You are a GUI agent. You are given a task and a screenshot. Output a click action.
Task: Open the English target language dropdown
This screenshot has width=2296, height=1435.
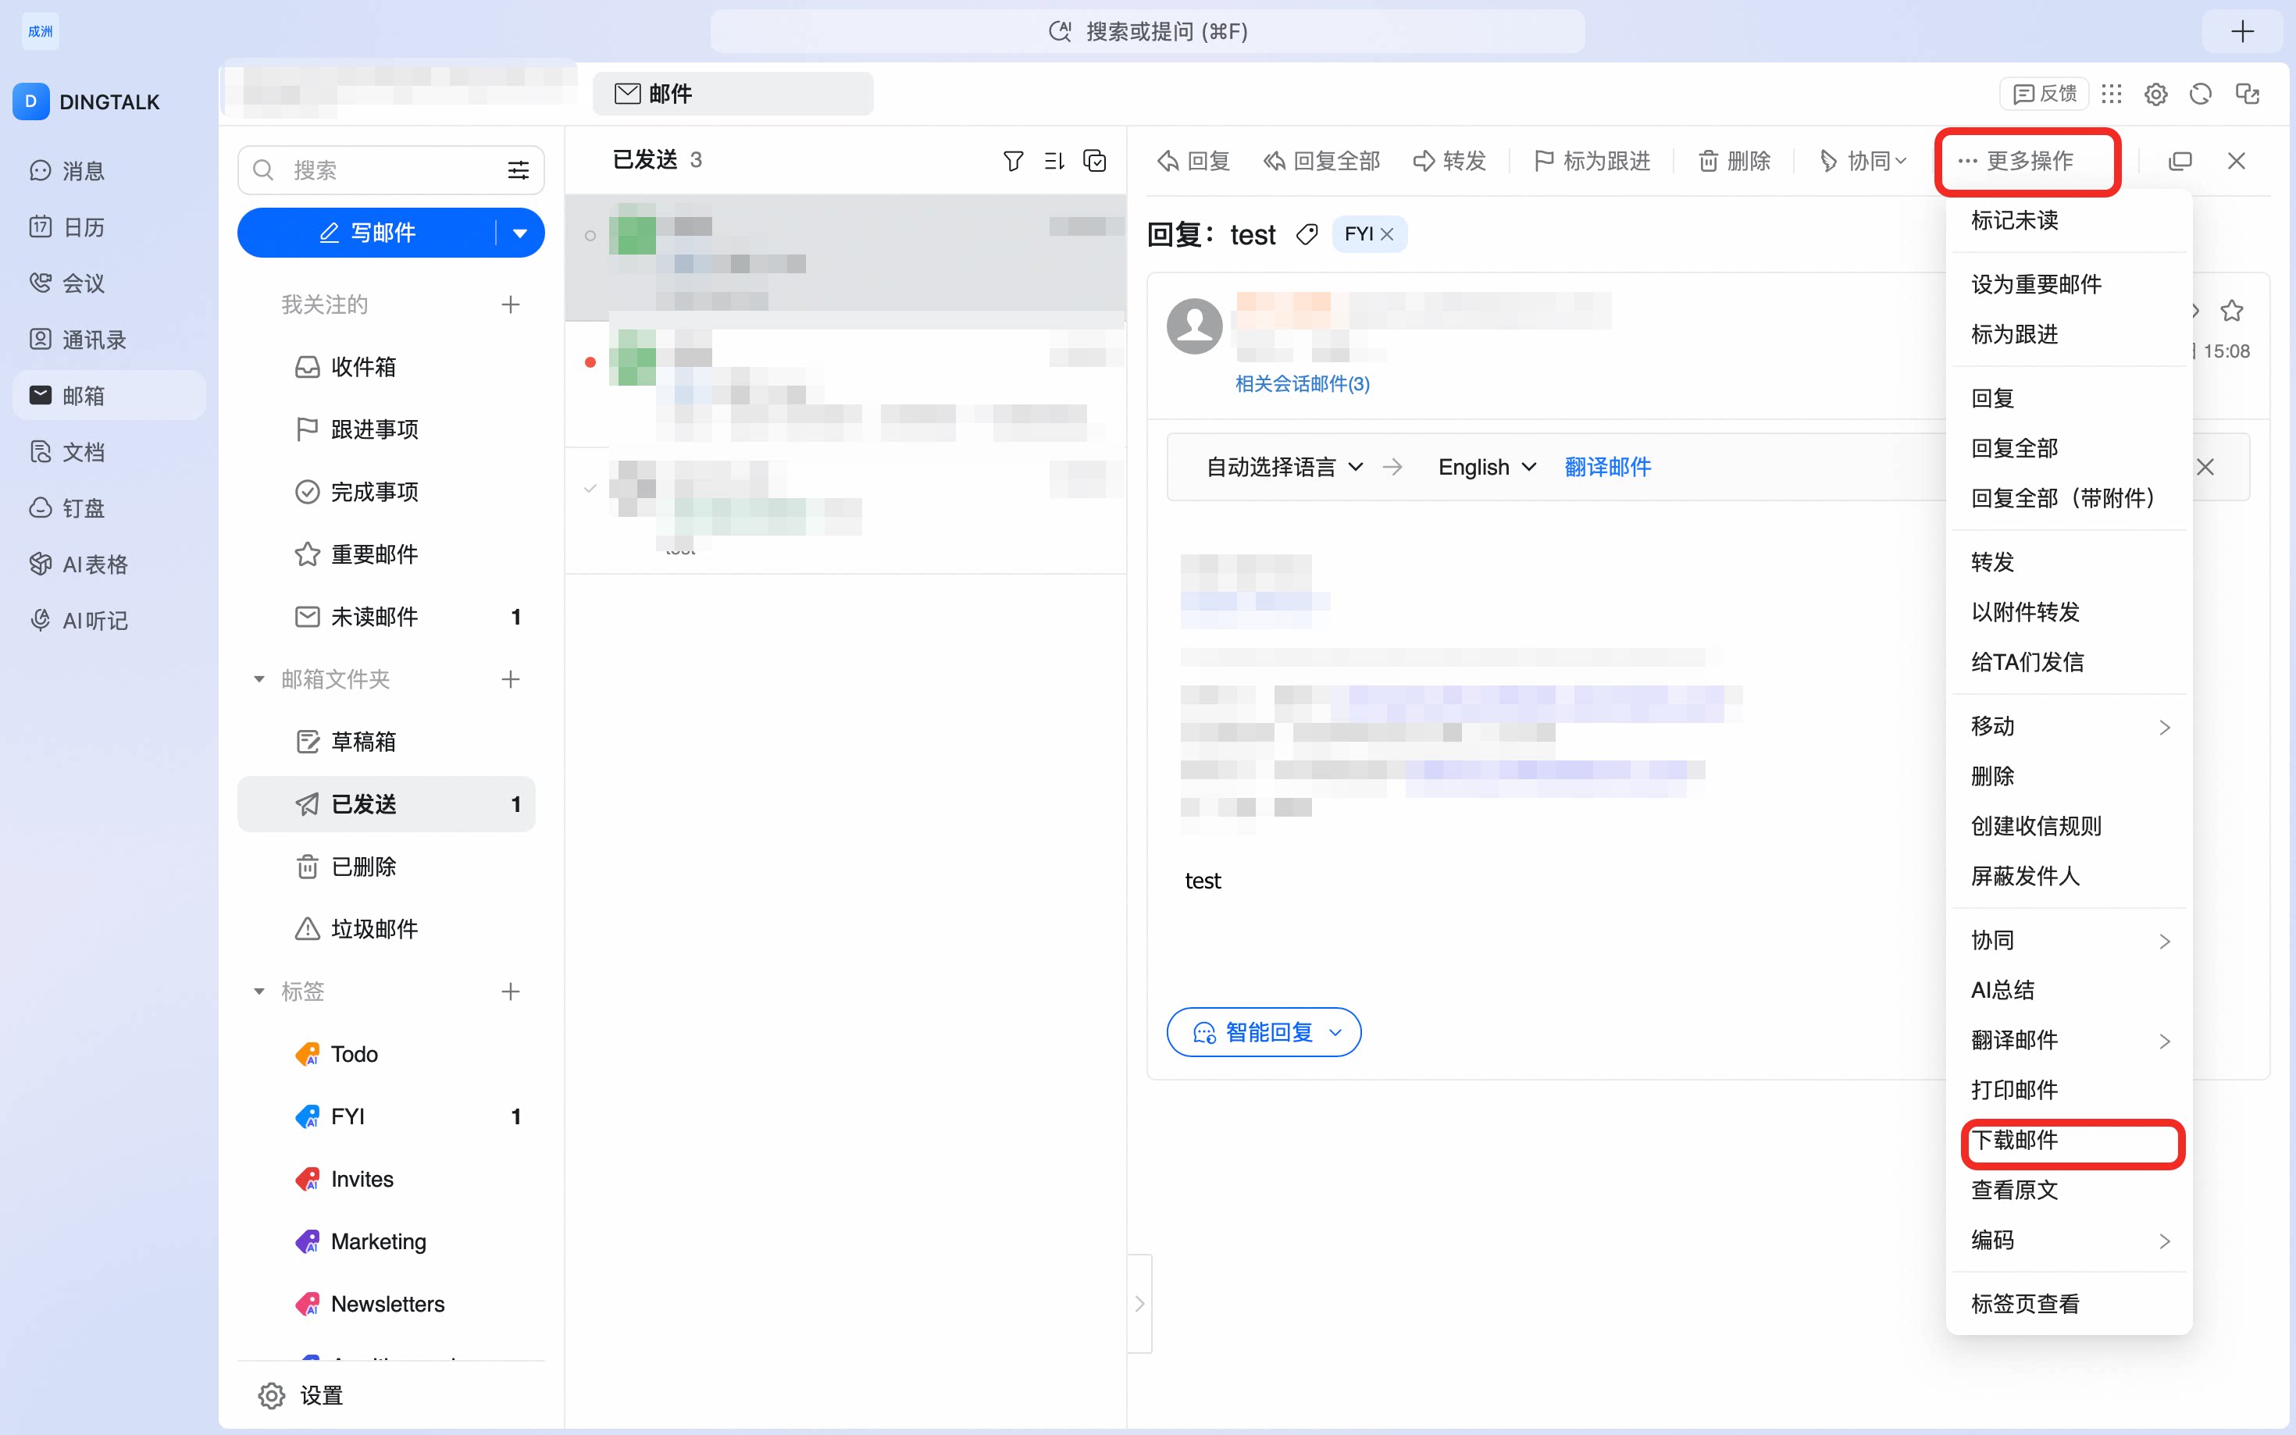pyautogui.click(x=1486, y=467)
